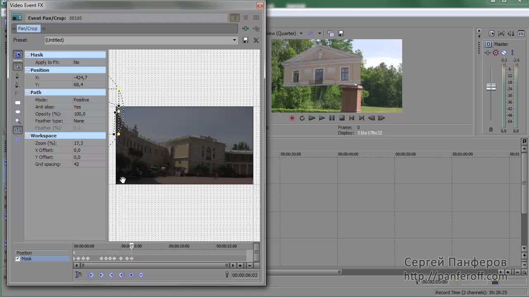Click the Master volume fader handle
The image size is (529, 297).
click(x=491, y=87)
